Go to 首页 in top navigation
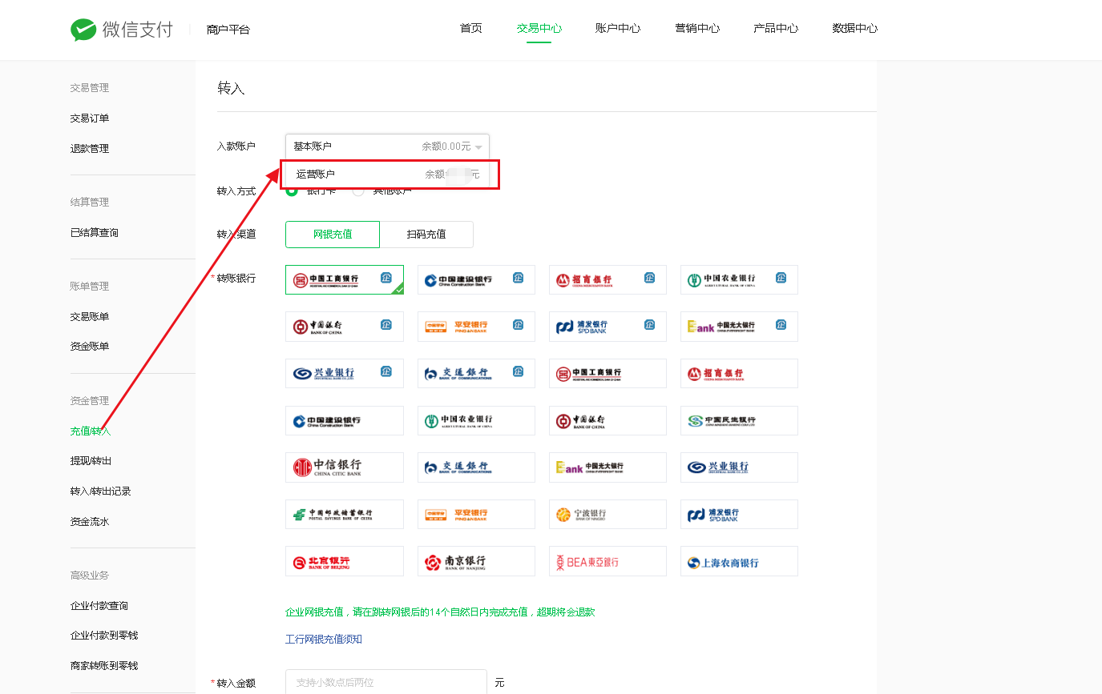 coord(471,29)
